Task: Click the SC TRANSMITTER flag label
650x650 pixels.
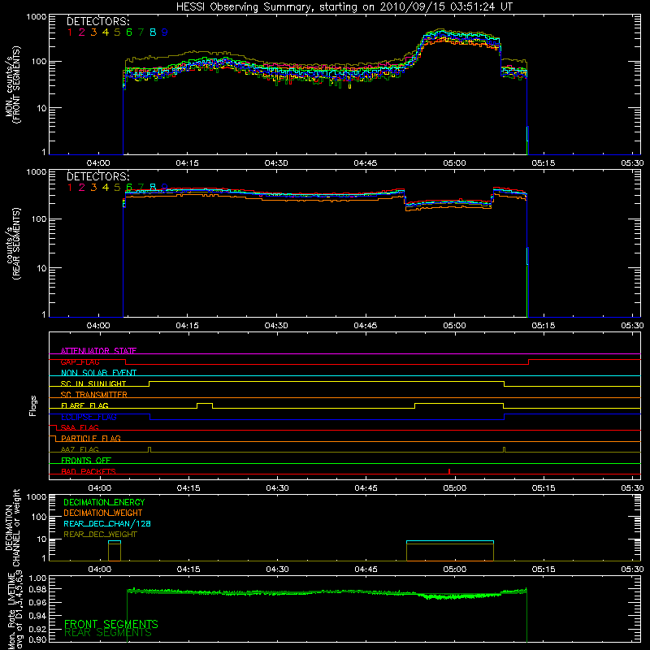Action: click(x=94, y=395)
